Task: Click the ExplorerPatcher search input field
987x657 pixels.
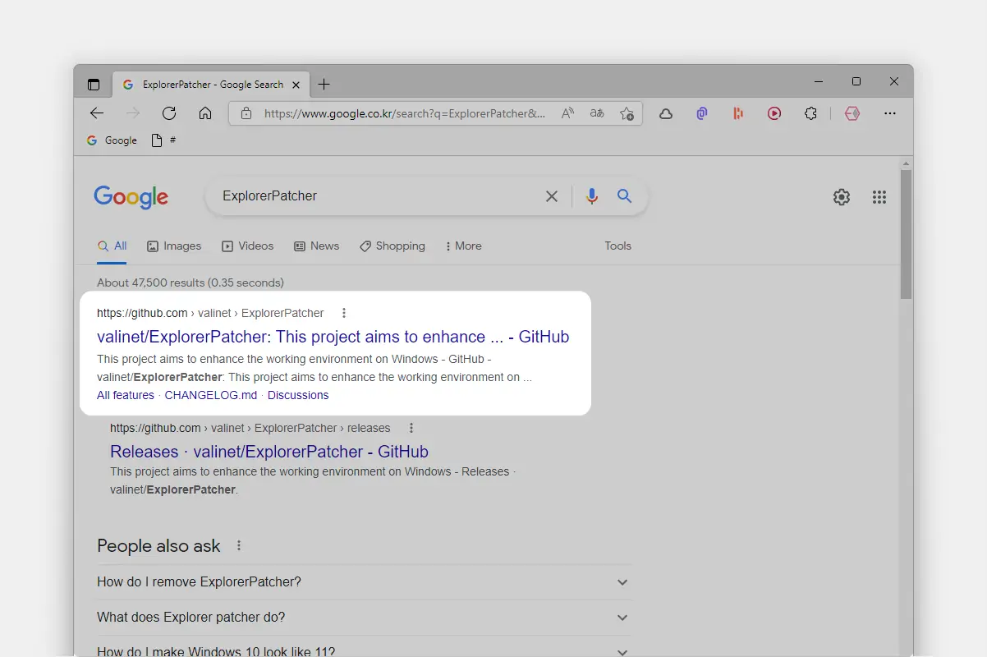Action: [370, 196]
